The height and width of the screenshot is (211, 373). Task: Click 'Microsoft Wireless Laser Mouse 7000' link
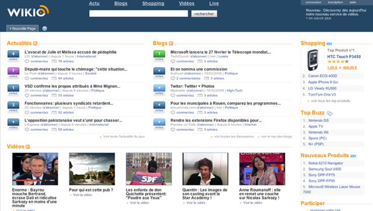[332, 189]
